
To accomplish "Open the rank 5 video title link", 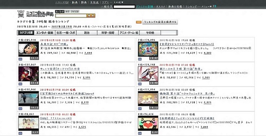I will point(67,94).
